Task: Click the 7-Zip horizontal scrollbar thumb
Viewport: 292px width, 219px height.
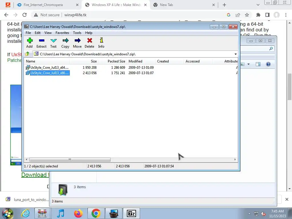Action: [x=70, y=160]
